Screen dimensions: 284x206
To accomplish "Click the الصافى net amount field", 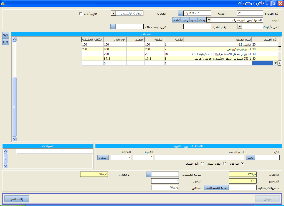I will [x=165, y=188].
